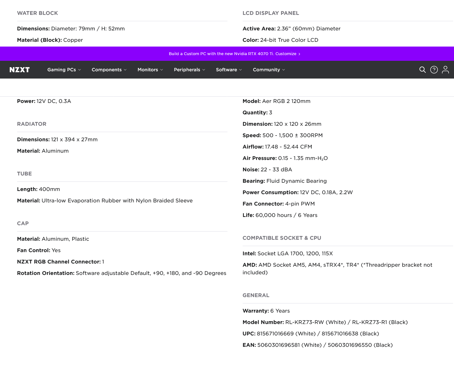Select fan dimension '120 x 120 x 26mm'
Image resolution: width=454 pixels, height=375 pixels.
tap(298, 124)
